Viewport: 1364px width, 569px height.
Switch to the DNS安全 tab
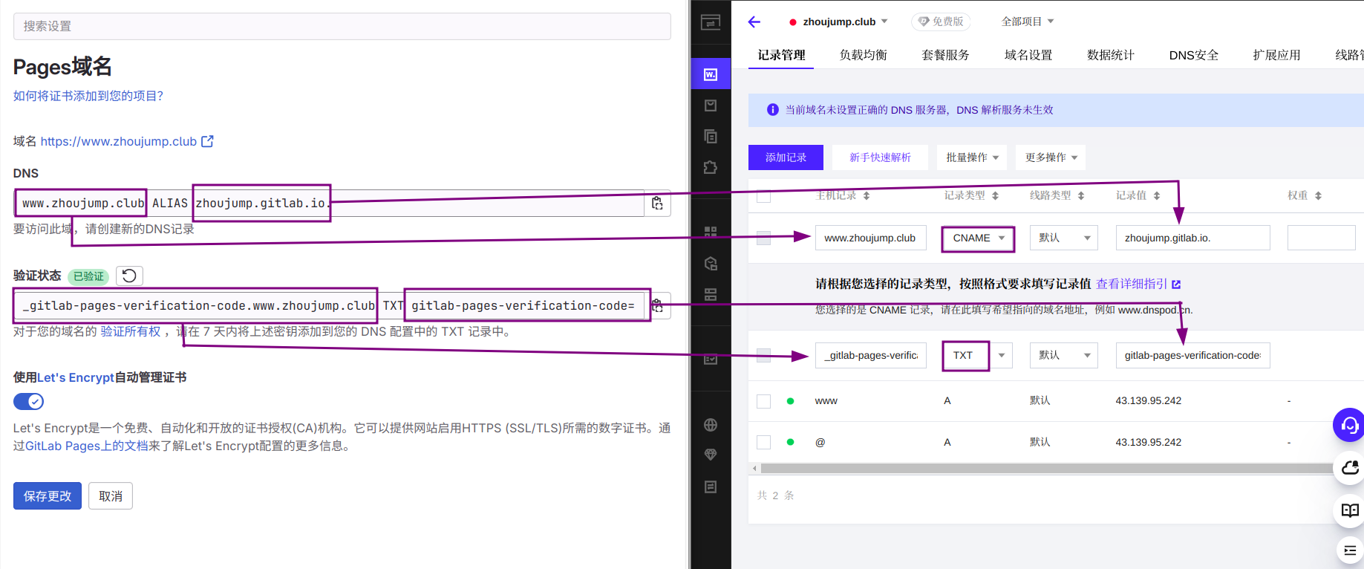pos(1194,55)
